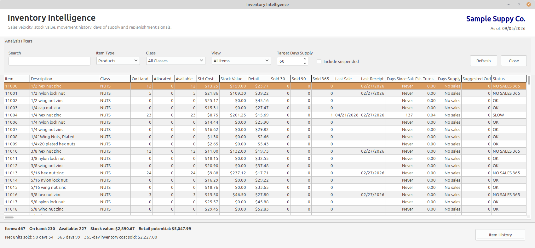Sort by the On Hand column header

(141, 79)
